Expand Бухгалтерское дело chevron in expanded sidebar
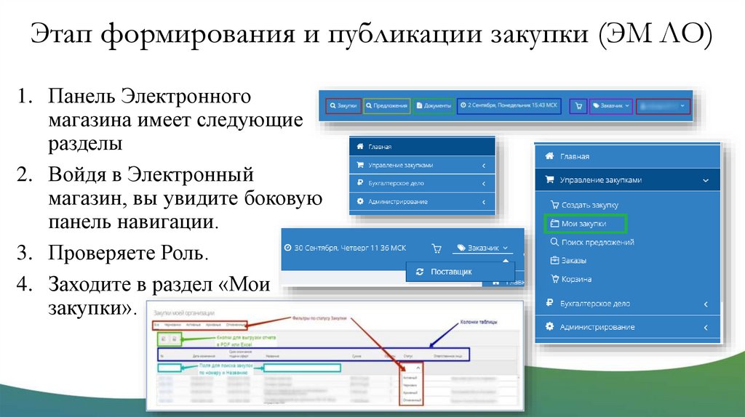 click(x=706, y=304)
